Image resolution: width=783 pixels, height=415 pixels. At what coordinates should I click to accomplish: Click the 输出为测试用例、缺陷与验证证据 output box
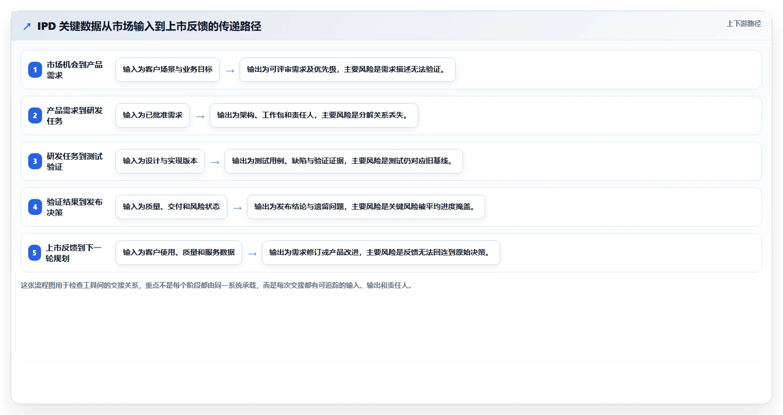point(344,161)
